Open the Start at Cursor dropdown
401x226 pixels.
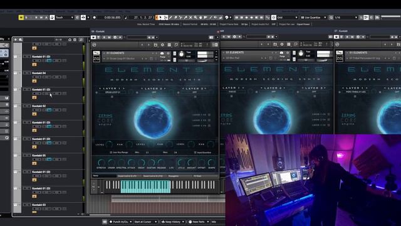[145, 222]
